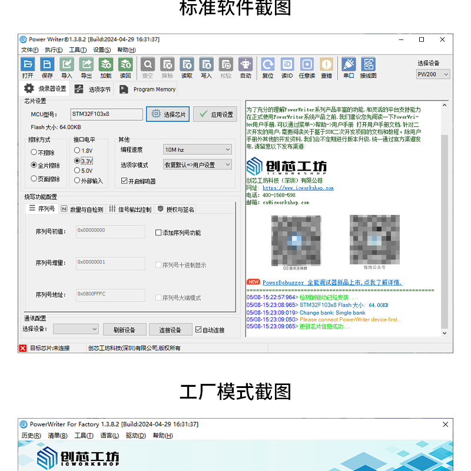Switch to the Program Memory tab

154,89
